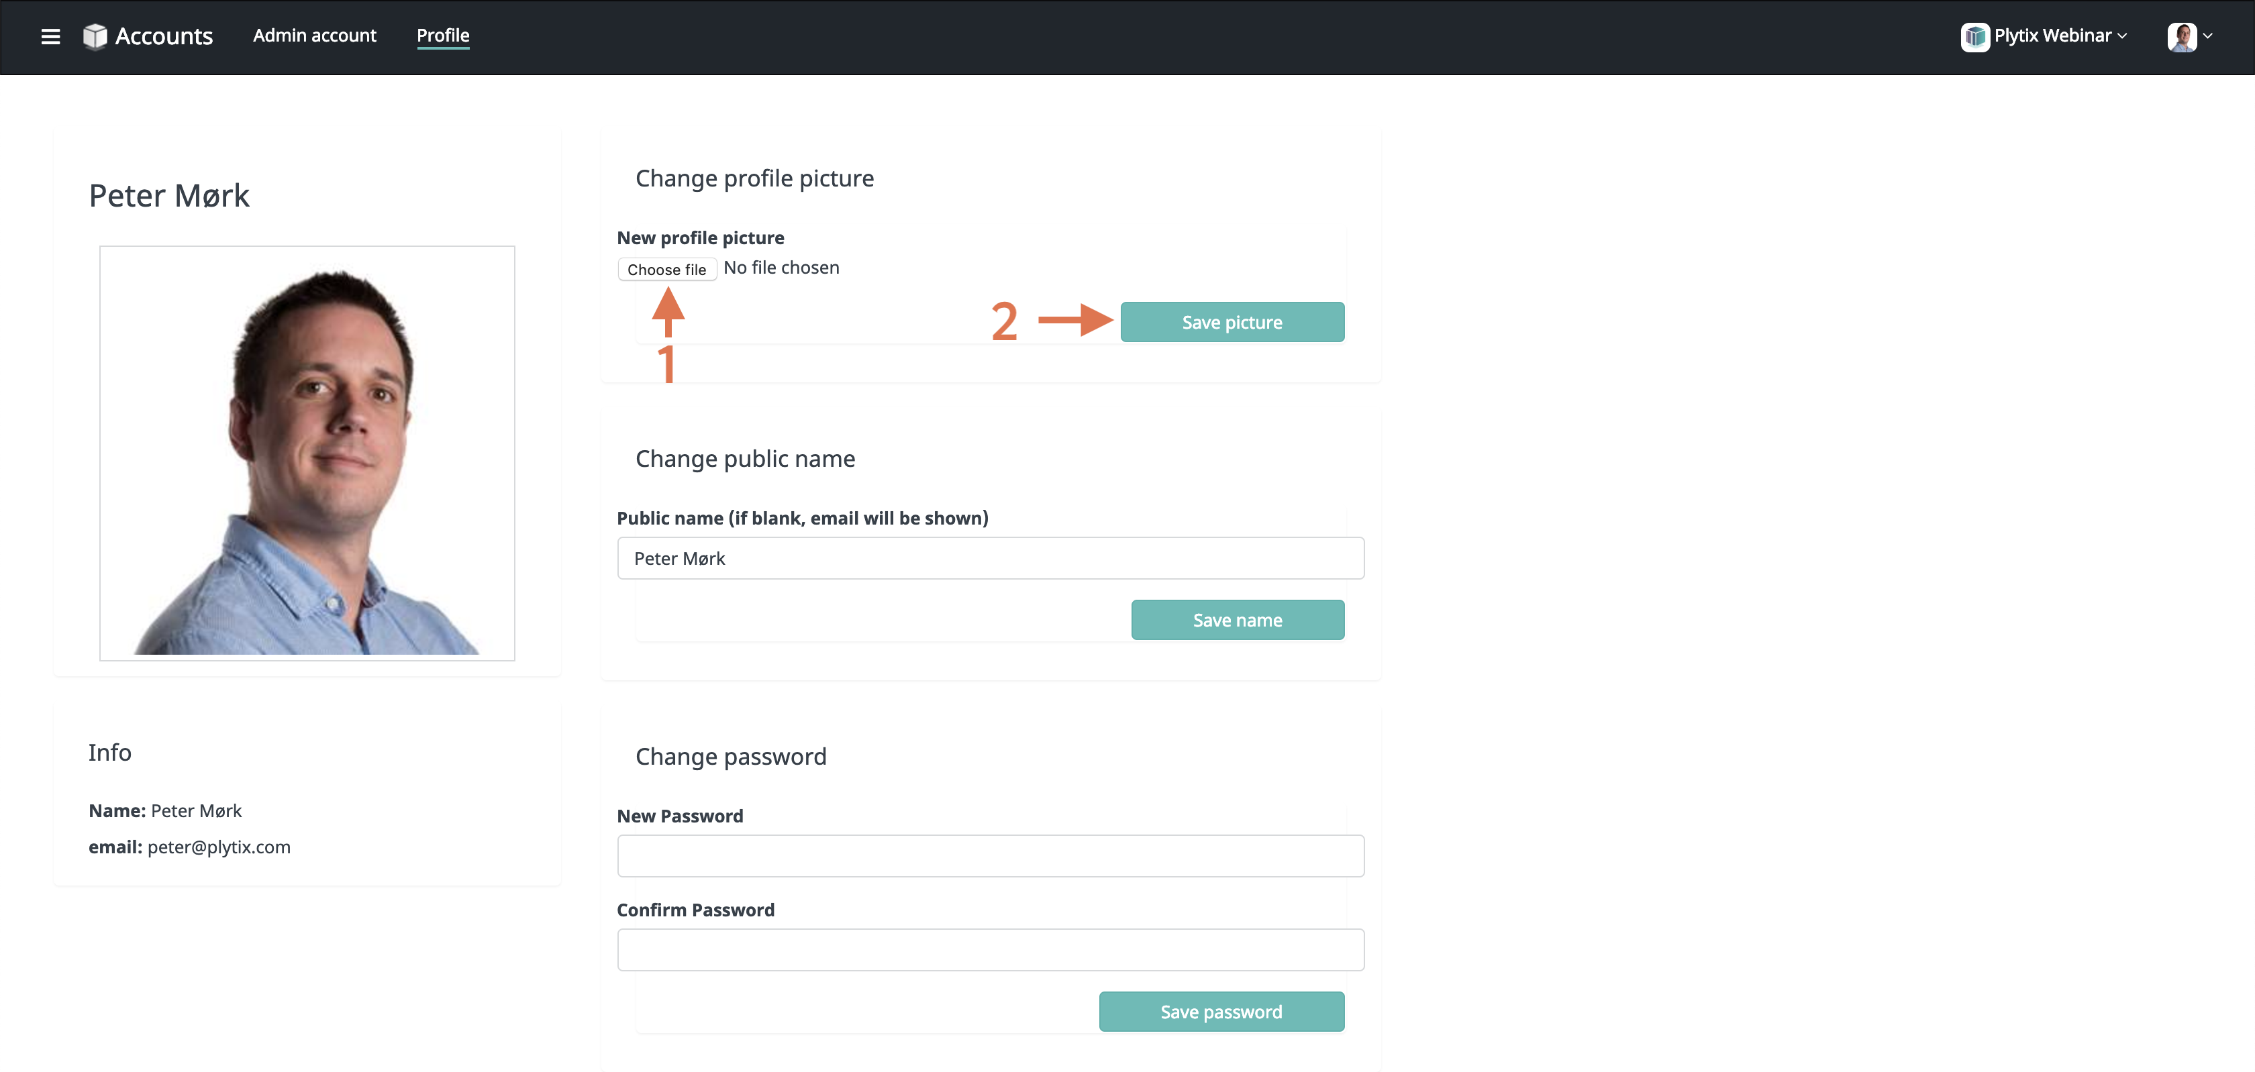Click the No file chosen text
This screenshot has height=1072, width=2255.
[781, 268]
